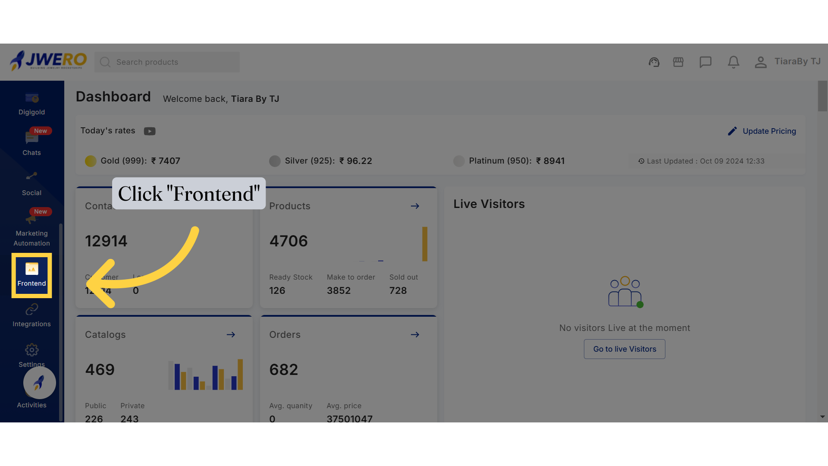Viewport: 828px width, 466px height.
Task: Open the Chats sidebar item
Action: pos(31,143)
